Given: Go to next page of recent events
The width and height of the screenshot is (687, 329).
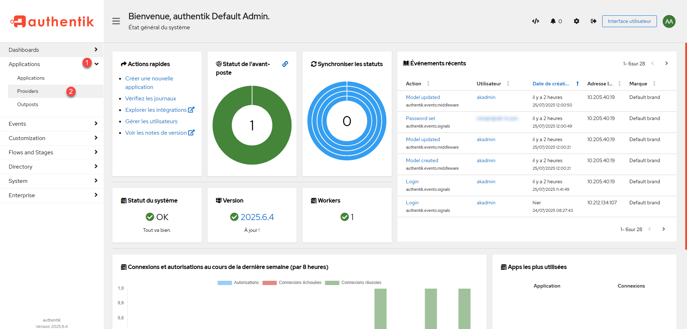Looking at the screenshot, I should tap(666, 63).
